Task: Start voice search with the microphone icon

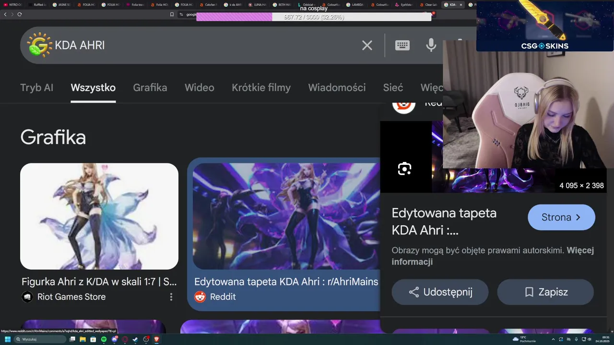Action: pyautogui.click(x=431, y=45)
